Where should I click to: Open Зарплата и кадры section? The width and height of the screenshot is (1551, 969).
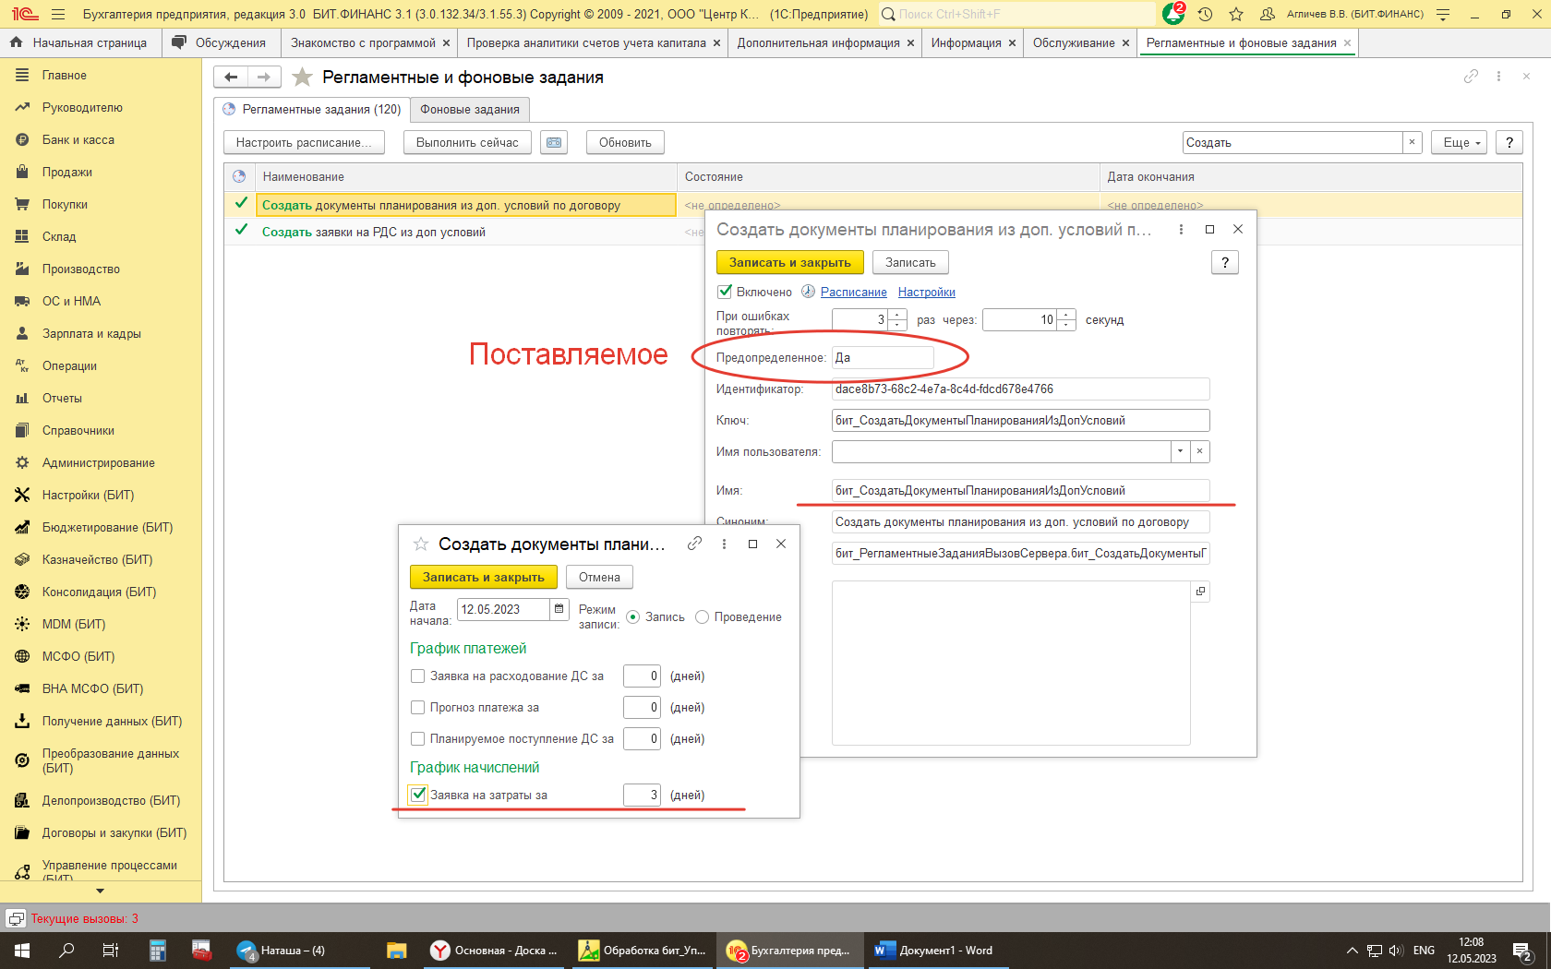(x=91, y=333)
